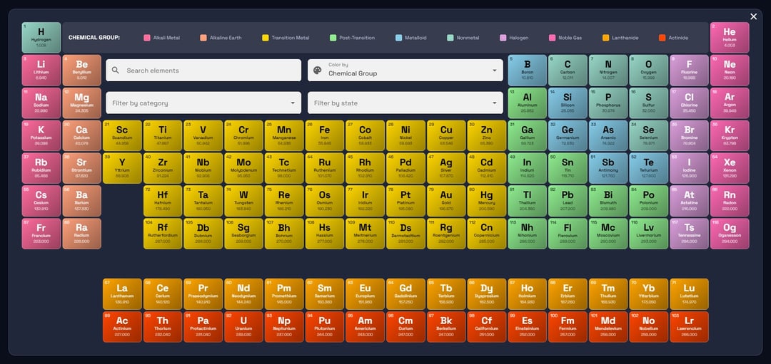Expand the Filter by state dropdown
This screenshot has width=771, height=364.
405,103
